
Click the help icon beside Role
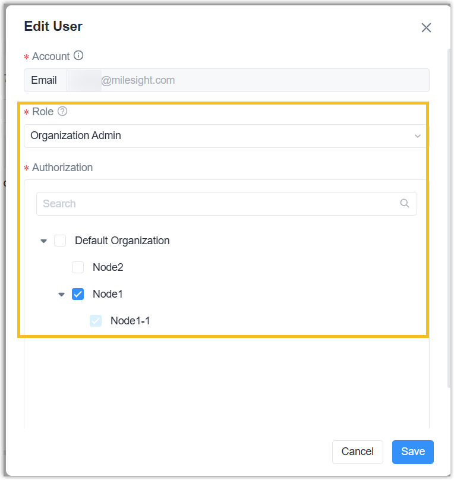(62, 112)
